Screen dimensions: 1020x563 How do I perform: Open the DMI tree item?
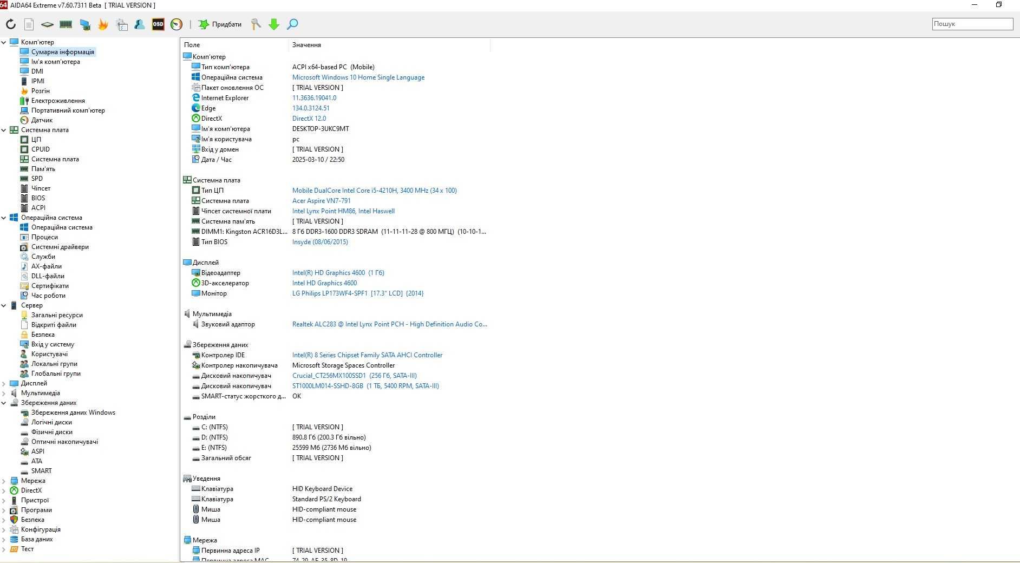coord(37,71)
